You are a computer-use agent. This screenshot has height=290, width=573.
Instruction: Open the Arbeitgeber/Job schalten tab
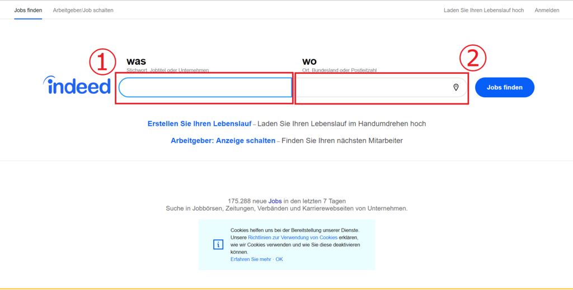(83, 10)
